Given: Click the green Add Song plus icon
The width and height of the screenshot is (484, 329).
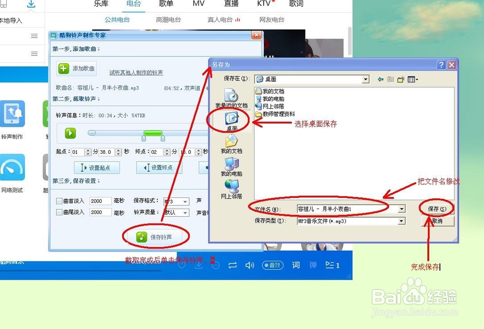Looking at the screenshot, I should click(x=64, y=69).
